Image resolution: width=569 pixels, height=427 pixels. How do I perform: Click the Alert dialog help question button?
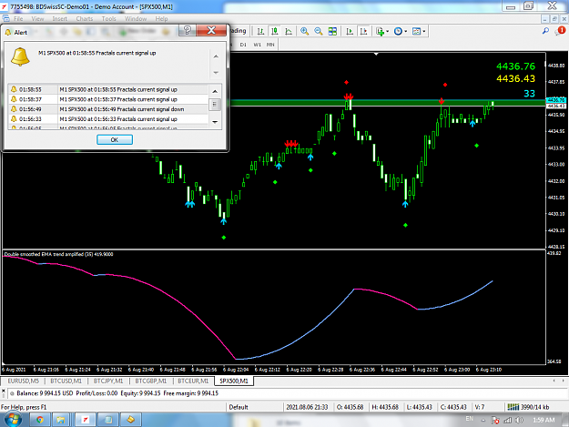point(188,30)
